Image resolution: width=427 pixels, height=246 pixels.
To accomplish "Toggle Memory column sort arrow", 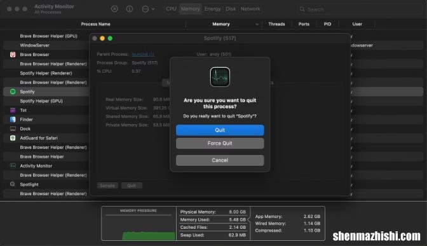I will coord(257,24).
